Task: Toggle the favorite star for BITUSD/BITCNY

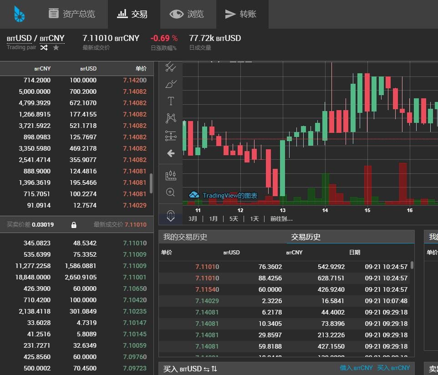Action: click(x=56, y=48)
